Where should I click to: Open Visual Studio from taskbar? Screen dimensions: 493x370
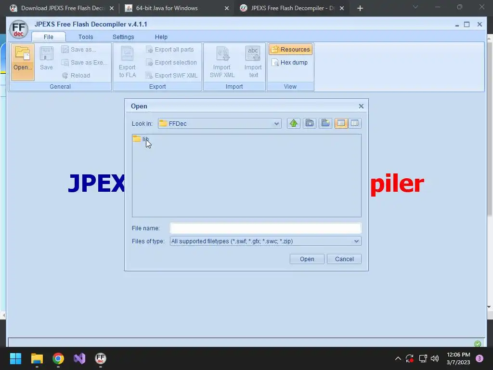(x=79, y=358)
